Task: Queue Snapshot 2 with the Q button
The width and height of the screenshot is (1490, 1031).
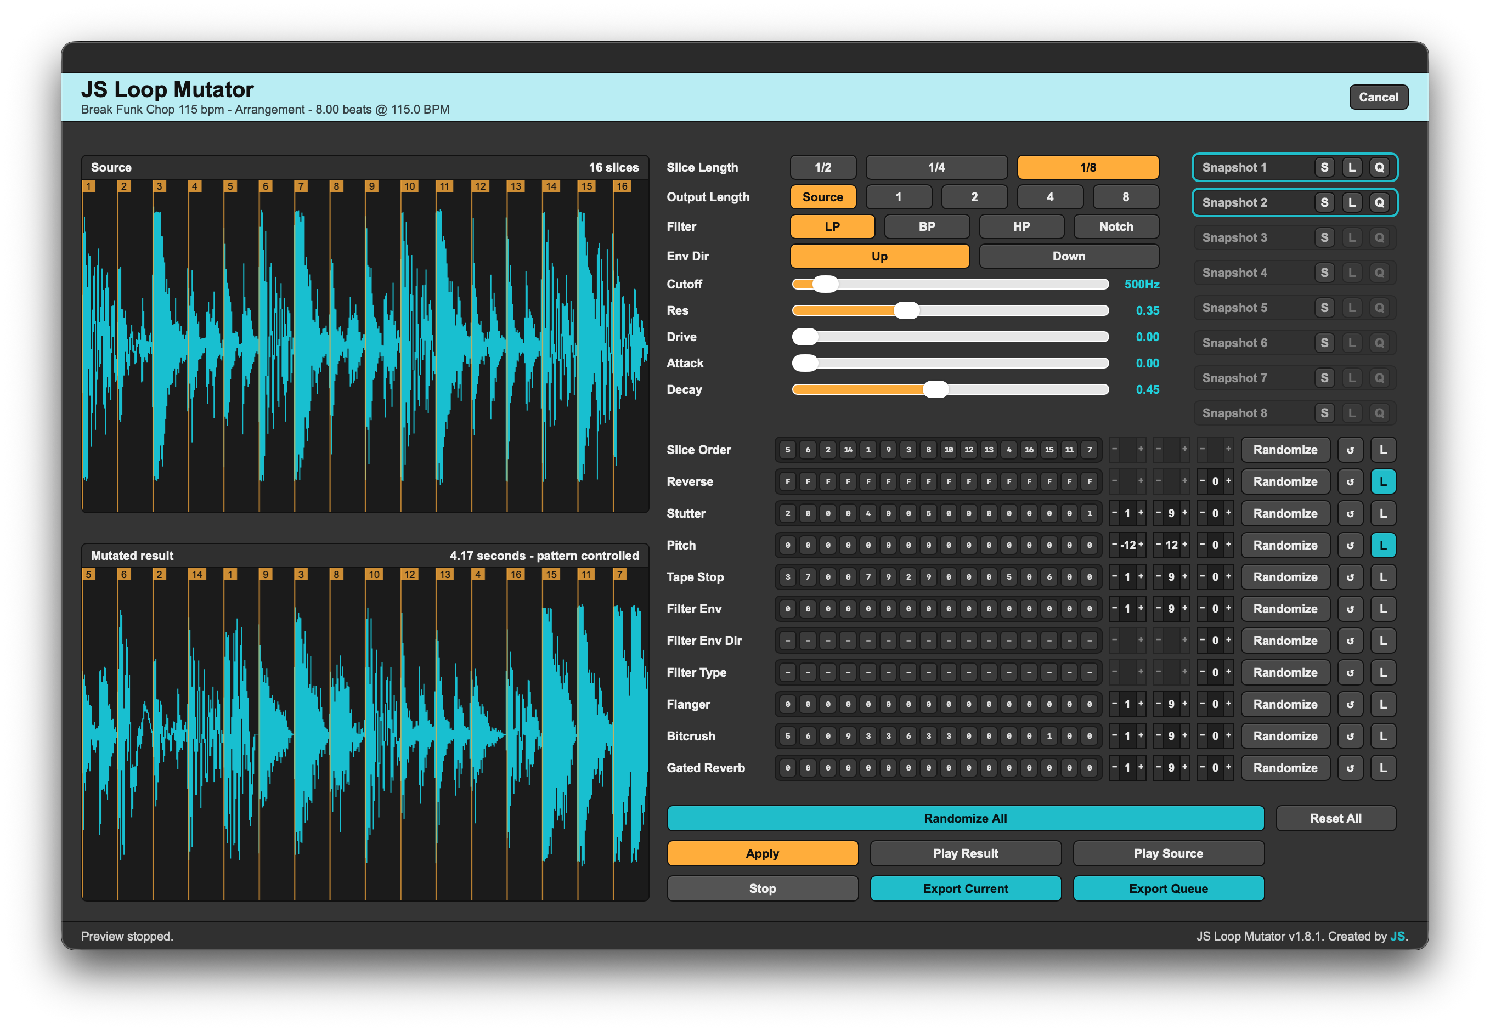Action: 1379,202
